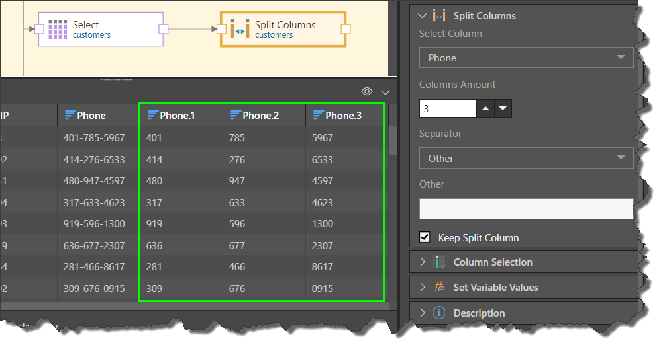The image size is (663, 347).
Task: Open the Separator dropdown showing Other
Action: 526,159
